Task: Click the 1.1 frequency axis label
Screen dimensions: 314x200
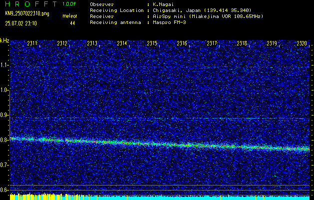Action: point(4,65)
